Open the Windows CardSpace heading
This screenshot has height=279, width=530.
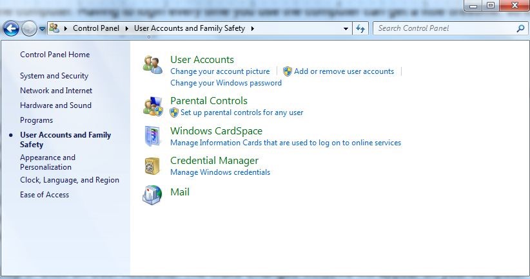point(217,131)
